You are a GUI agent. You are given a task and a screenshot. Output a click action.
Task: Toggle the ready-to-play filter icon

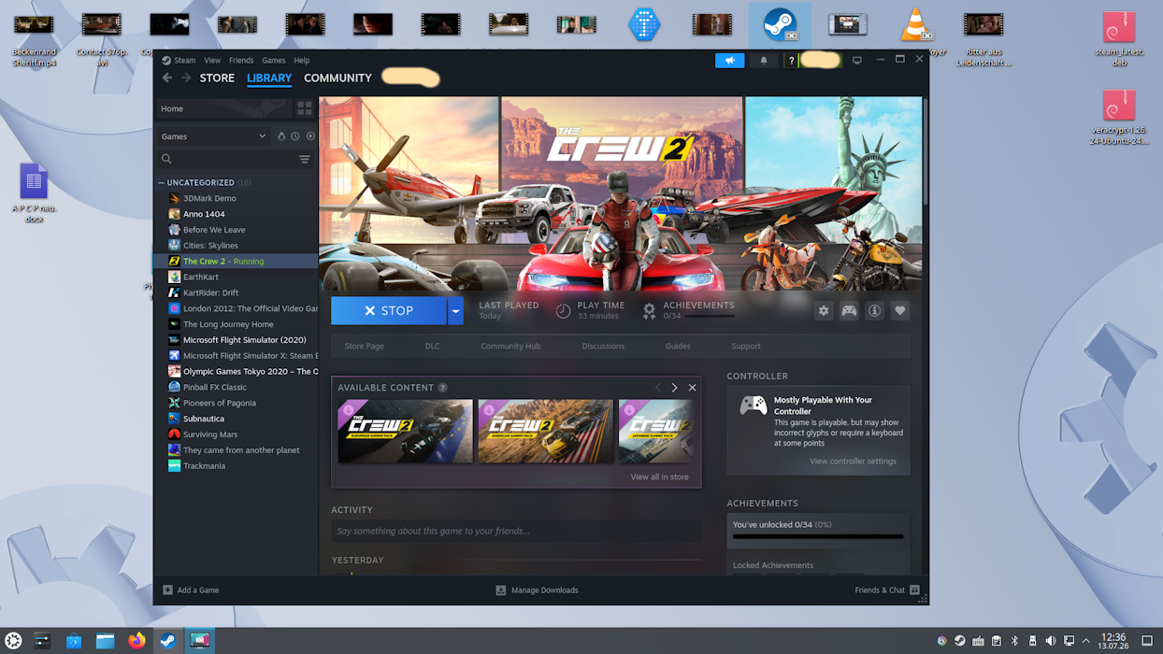[310, 136]
